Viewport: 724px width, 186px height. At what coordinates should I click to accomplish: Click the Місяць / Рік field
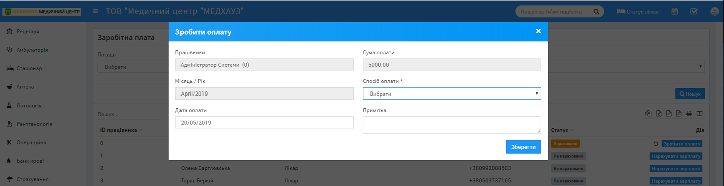click(264, 94)
